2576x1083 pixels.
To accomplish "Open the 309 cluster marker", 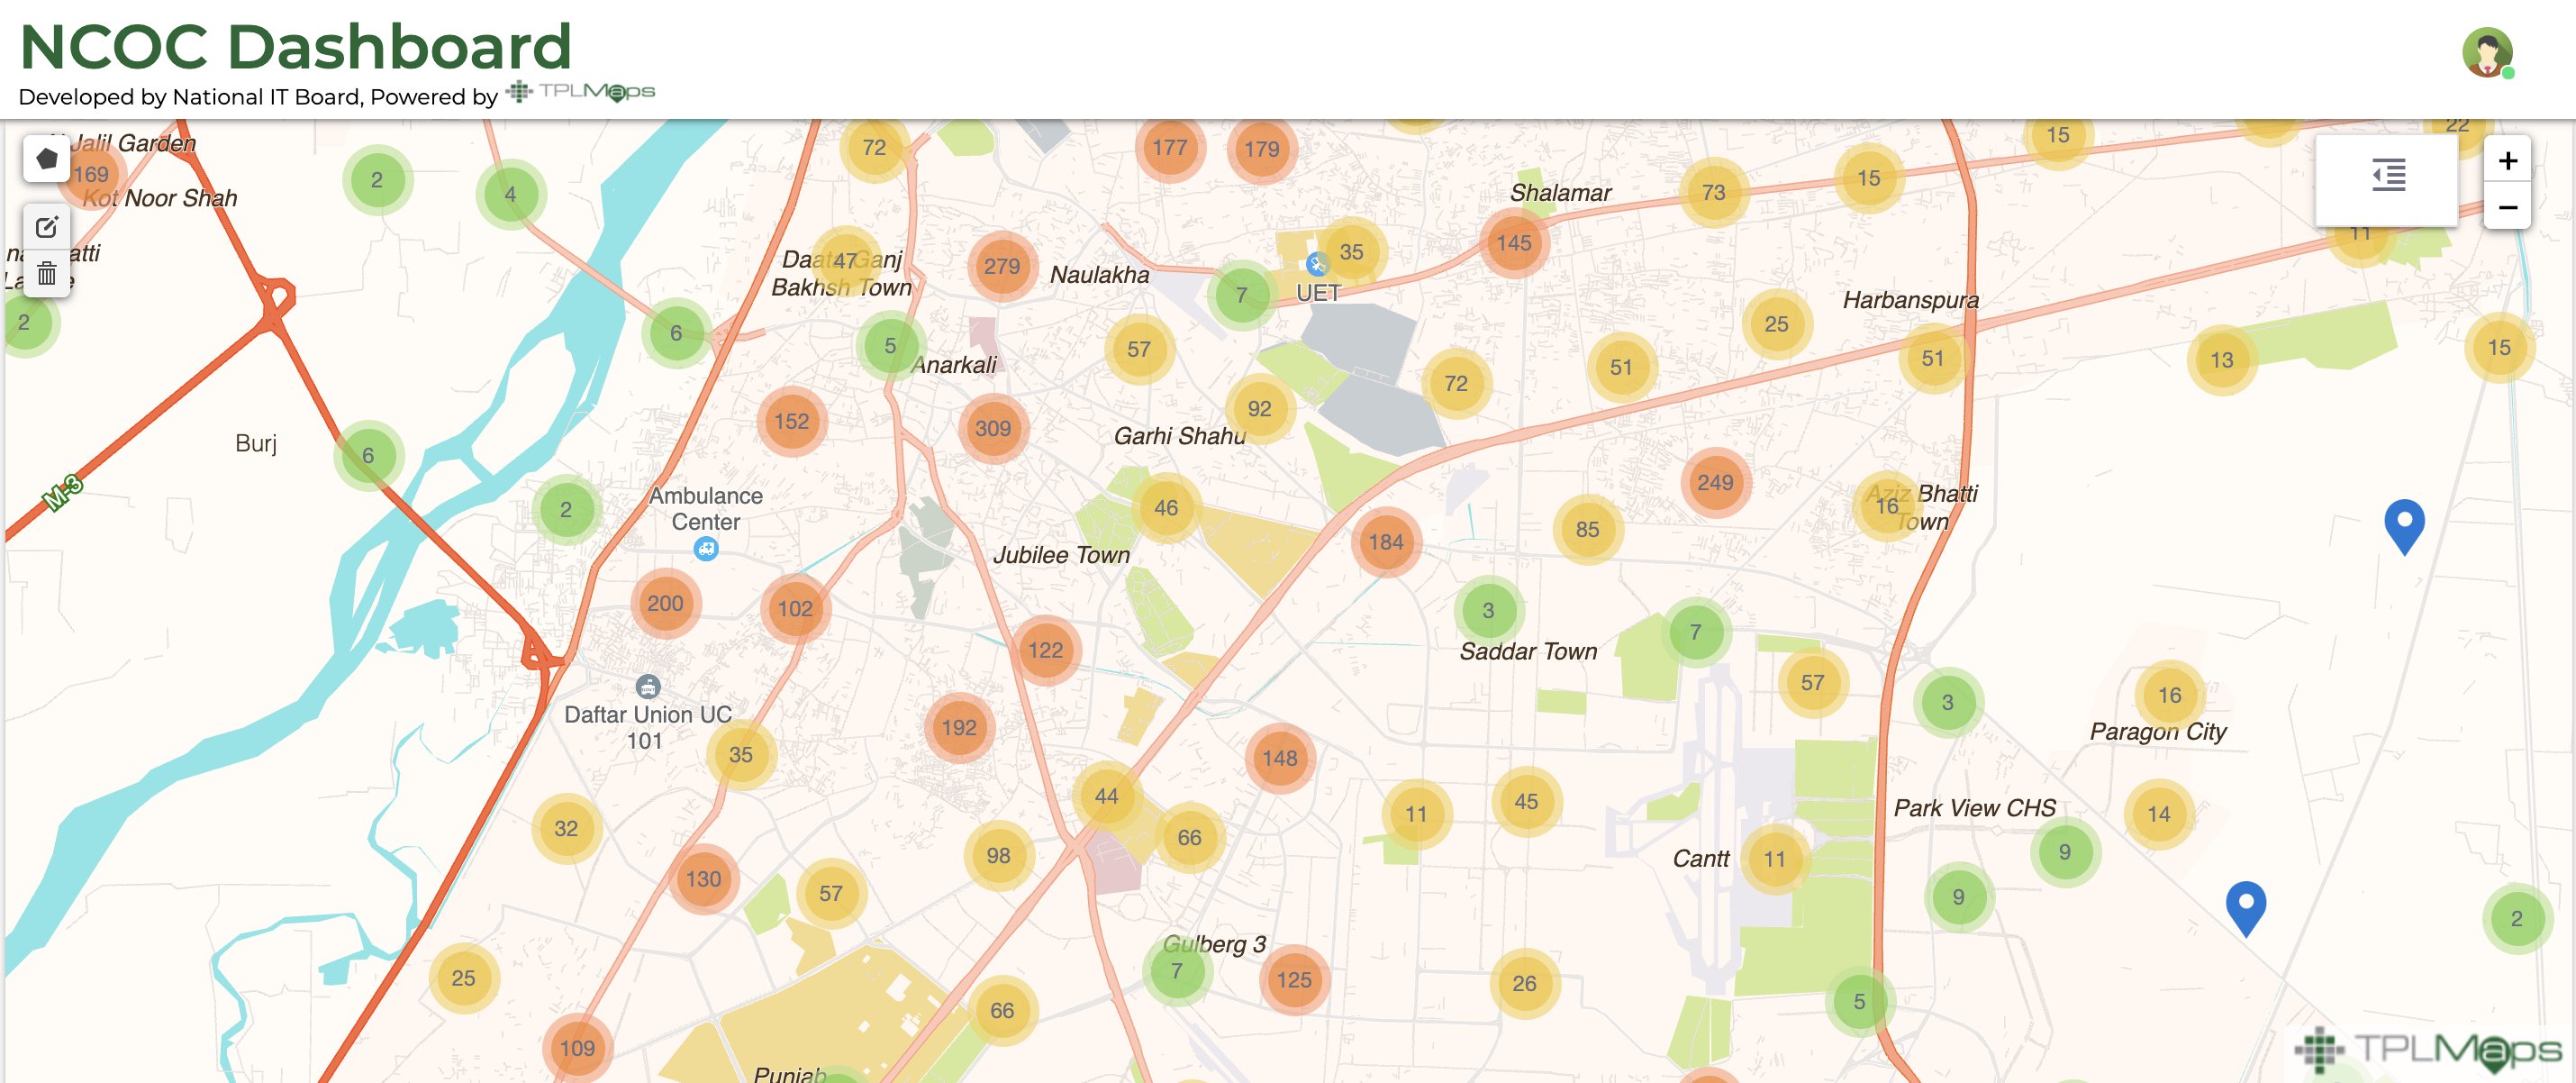I will pyautogui.click(x=993, y=428).
